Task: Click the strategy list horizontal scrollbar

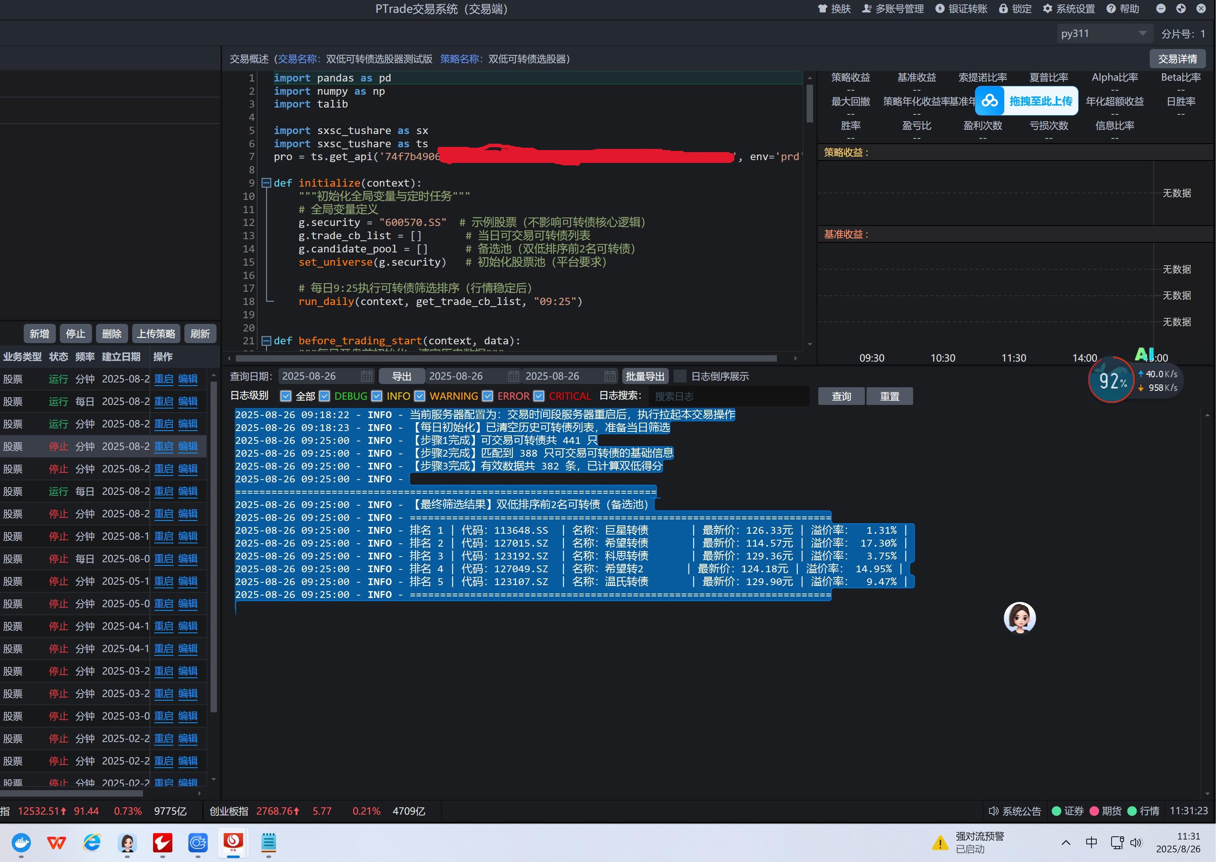Action: point(72,793)
